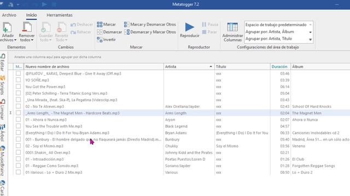This screenshot has height=196, width=350.
Task: Tick checkbox for 02 - No Te Atreves.mp3
Action: [18, 107]
